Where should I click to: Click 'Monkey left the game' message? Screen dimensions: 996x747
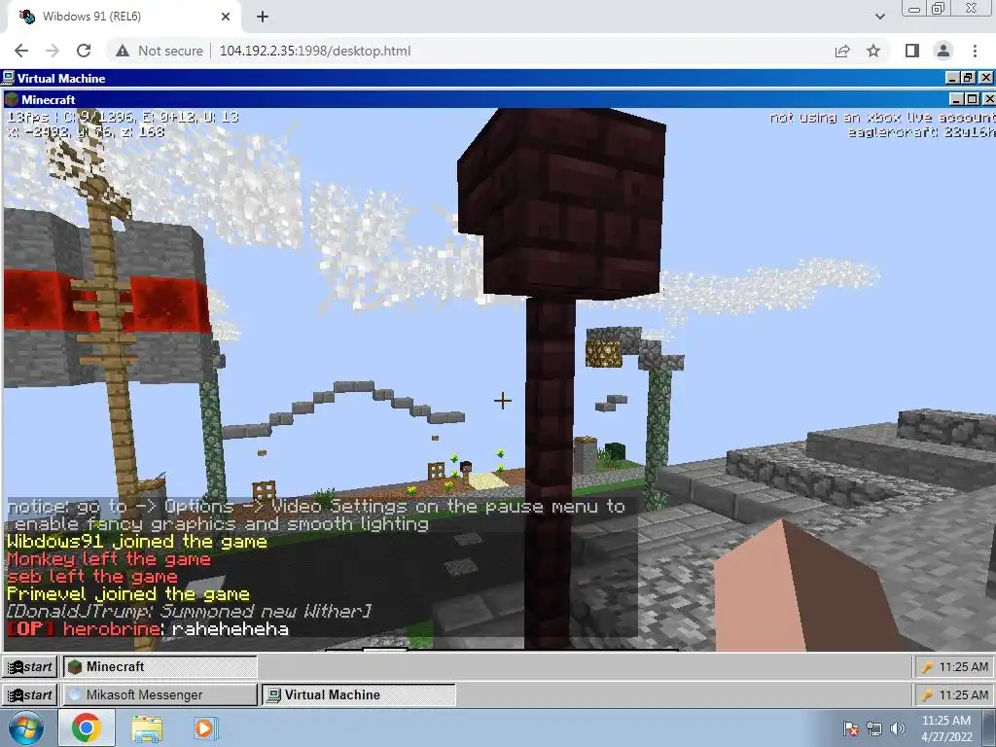click(109, 559)
